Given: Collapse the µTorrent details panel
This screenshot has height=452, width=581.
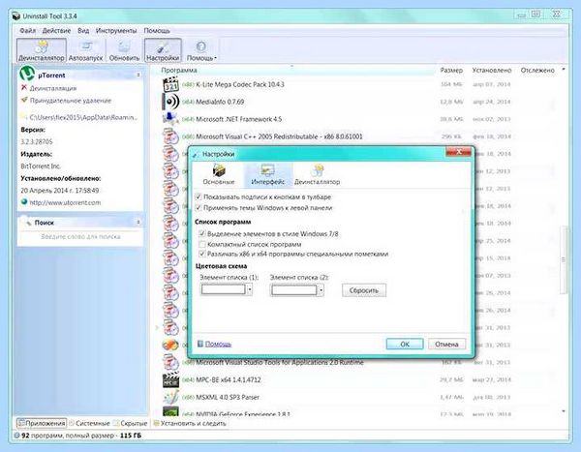Looking at the screenshot, I should click(138, 75).
